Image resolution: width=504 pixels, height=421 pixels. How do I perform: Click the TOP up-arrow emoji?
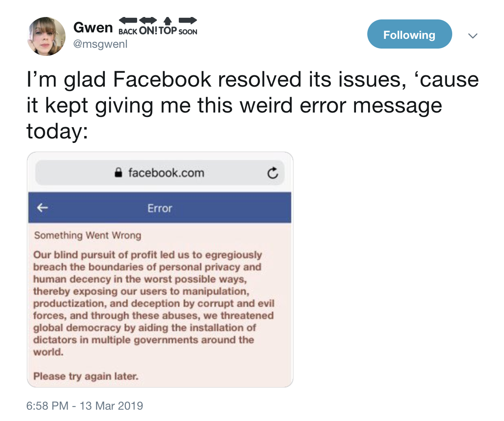(168, 26)
